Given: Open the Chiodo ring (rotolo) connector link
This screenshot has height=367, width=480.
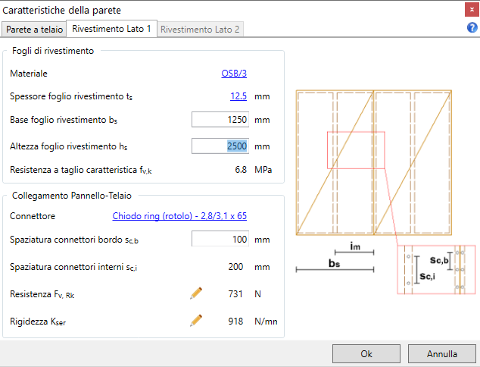Looking at the screenshot, I should pos(179,216).
